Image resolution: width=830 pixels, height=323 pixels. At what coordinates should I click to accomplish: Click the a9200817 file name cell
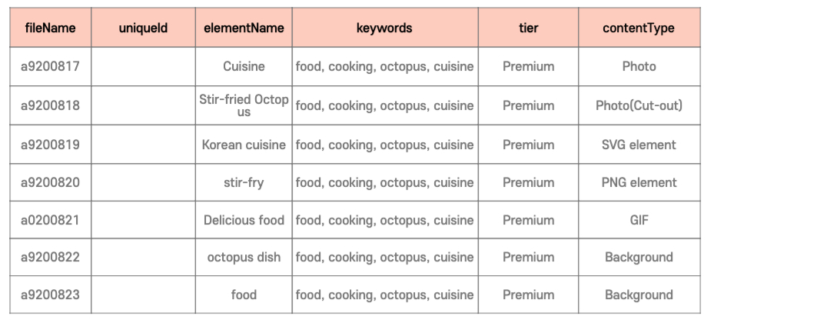(50, 67)
